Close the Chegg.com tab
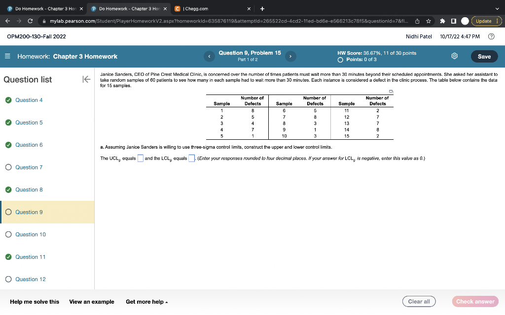Screen dimensions: 505x315 pyautogui.click(x=249, y=9)
